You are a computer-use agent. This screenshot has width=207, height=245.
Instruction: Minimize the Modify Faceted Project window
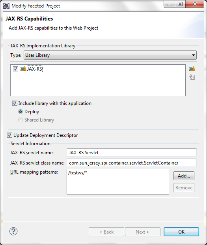point(170,4)
